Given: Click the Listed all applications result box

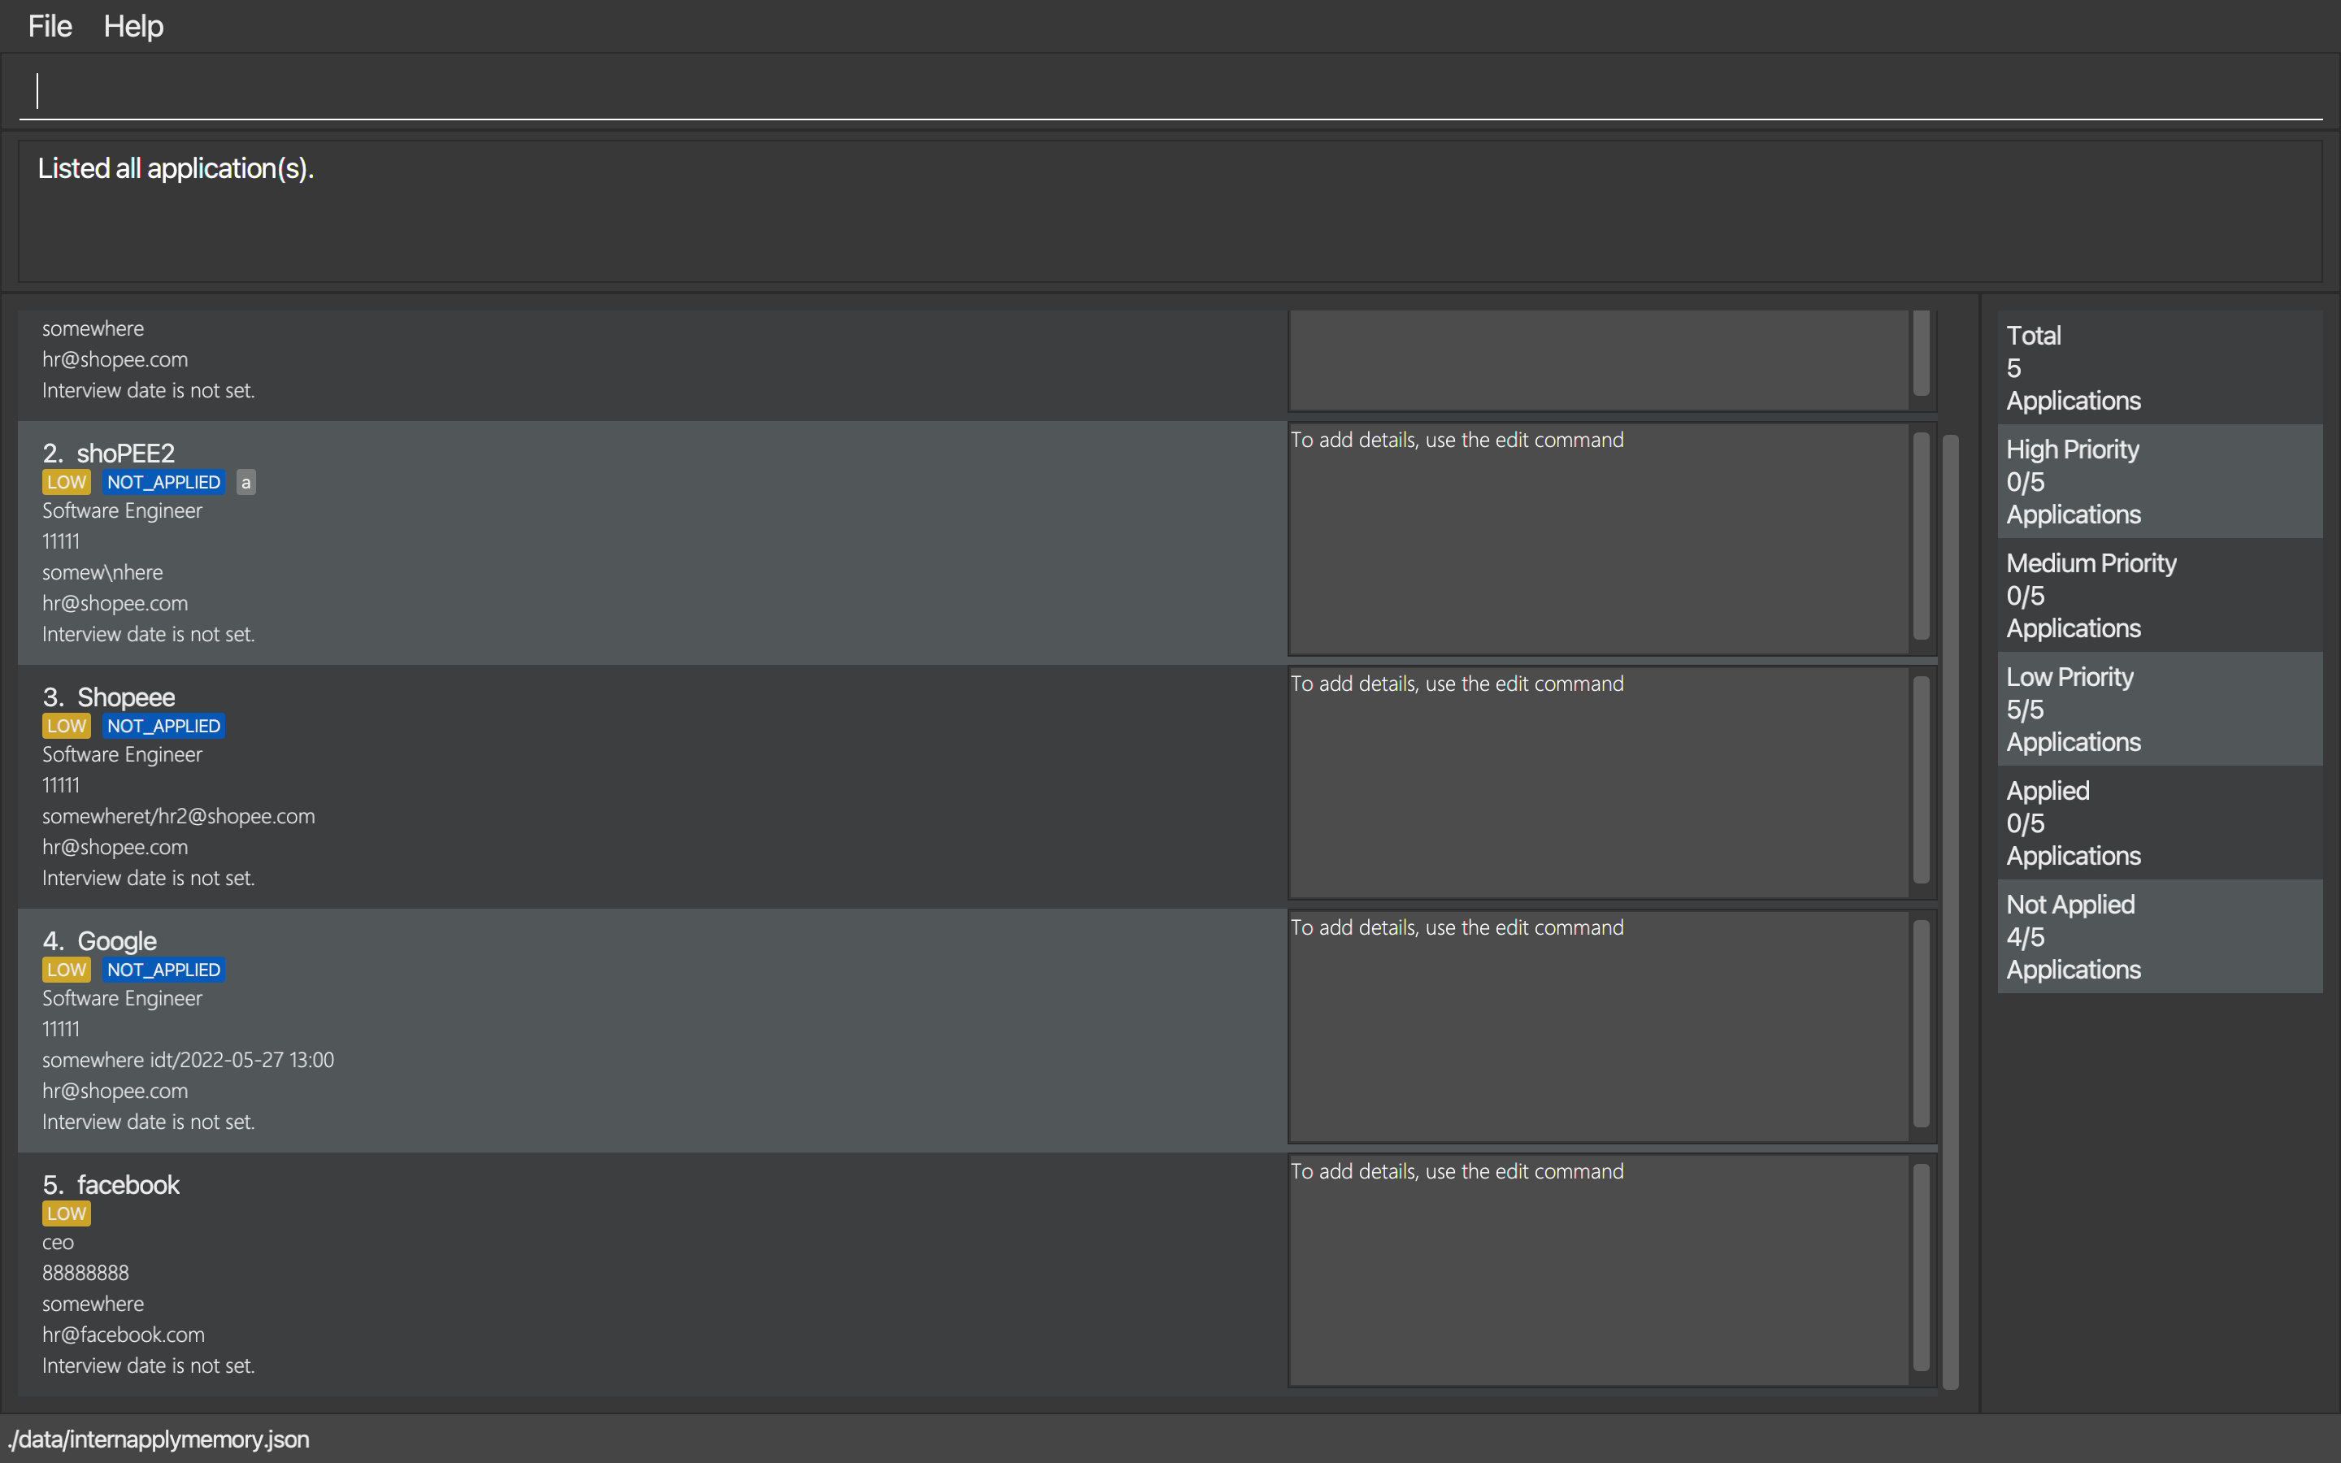Looking at the screenshot, I should pos(1170,211).
